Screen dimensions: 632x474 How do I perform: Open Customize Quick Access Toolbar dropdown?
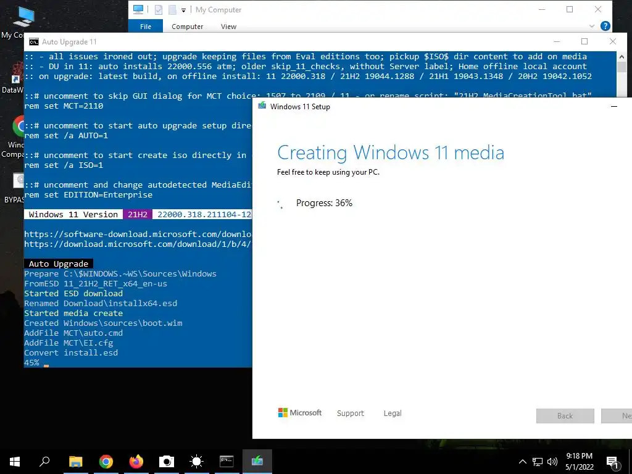[x=183, y=10]
